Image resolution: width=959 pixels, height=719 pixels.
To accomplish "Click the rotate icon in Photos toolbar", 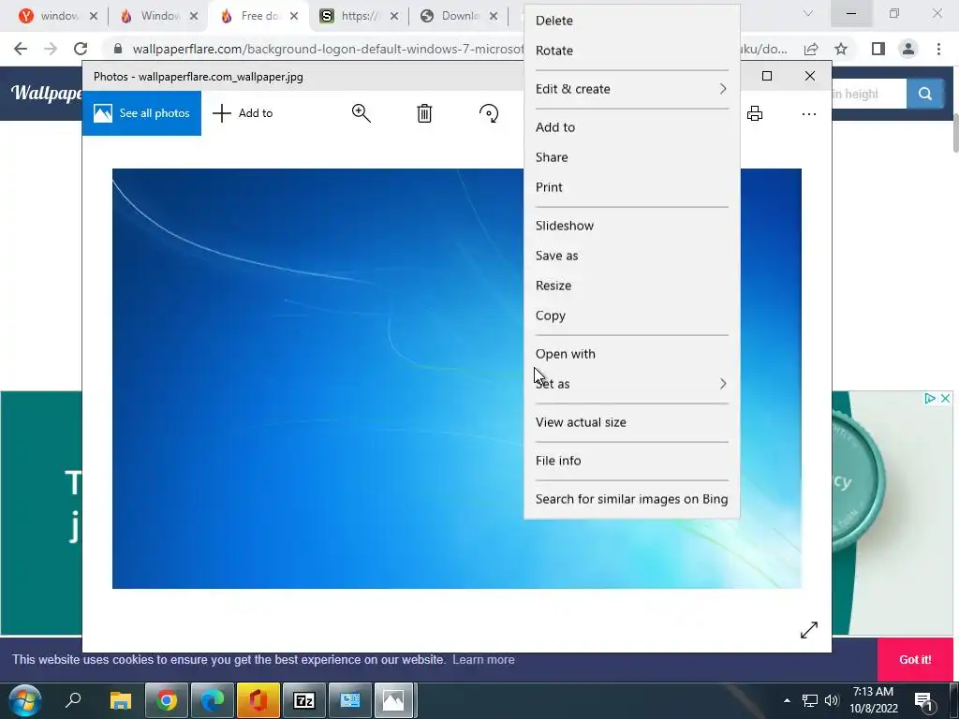I will coord(489,113).
